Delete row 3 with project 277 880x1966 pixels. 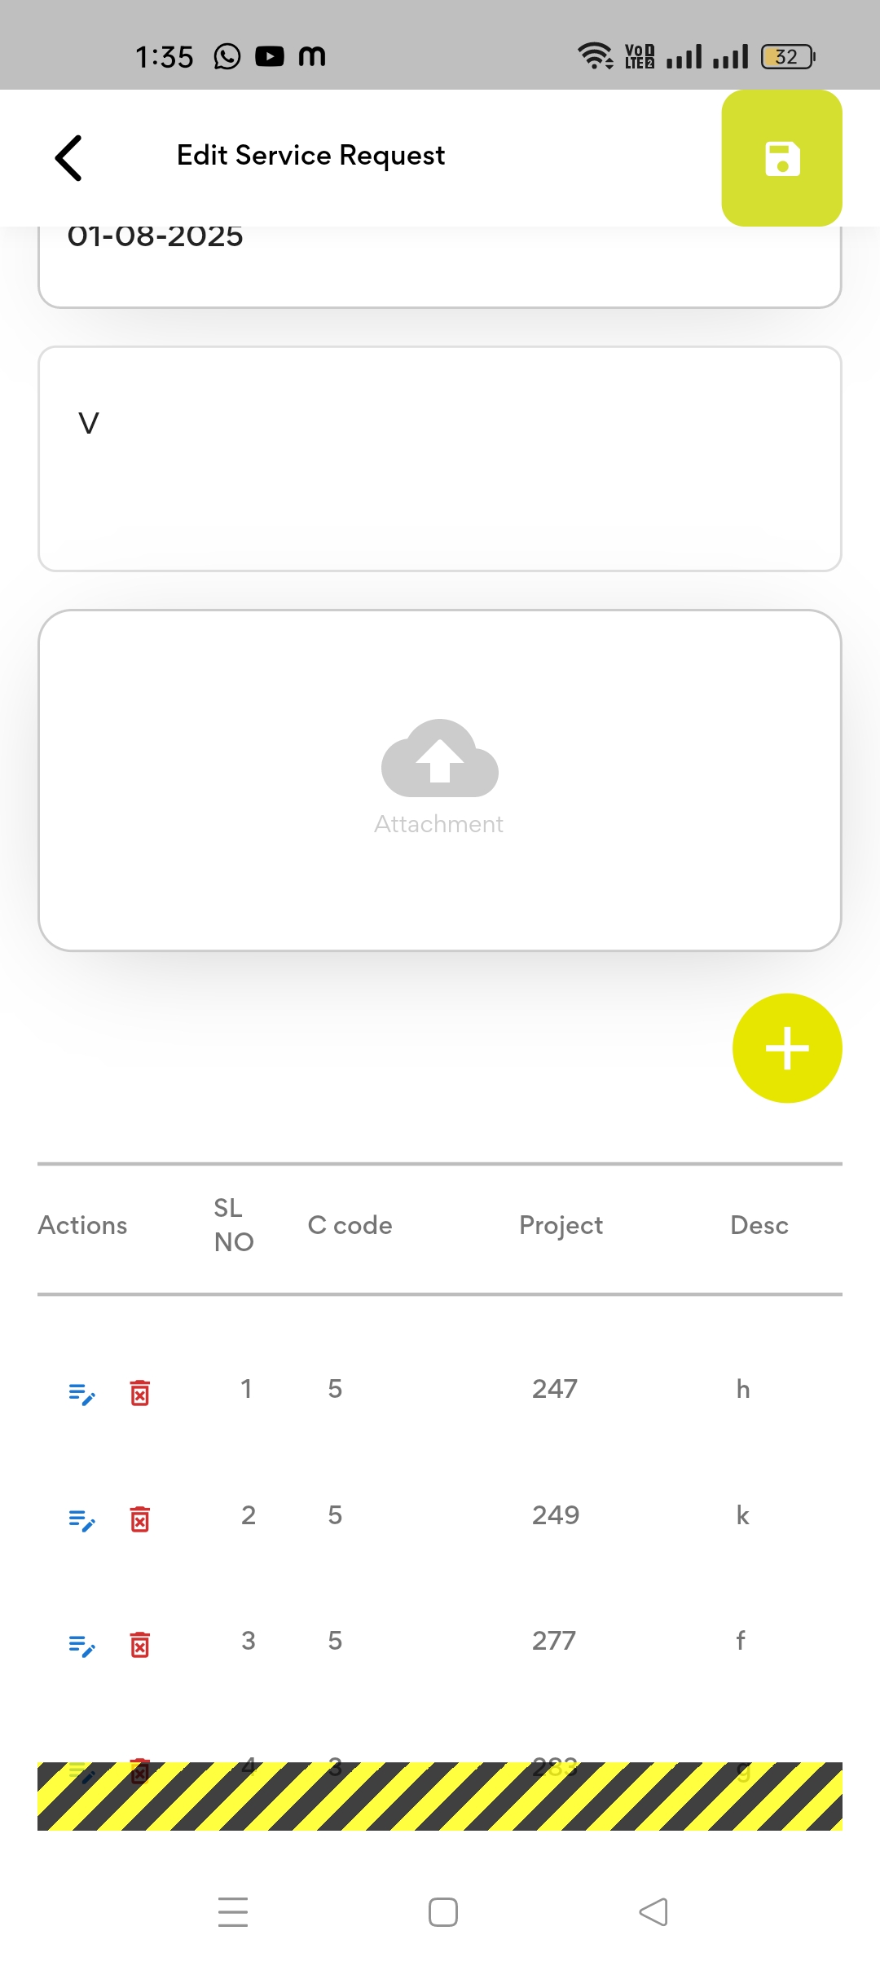click(x=140, y=1645)
